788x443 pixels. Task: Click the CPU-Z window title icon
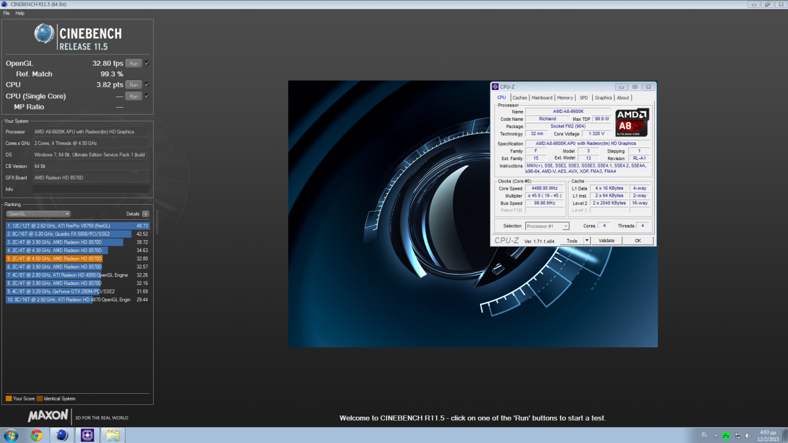click(495, 87)
